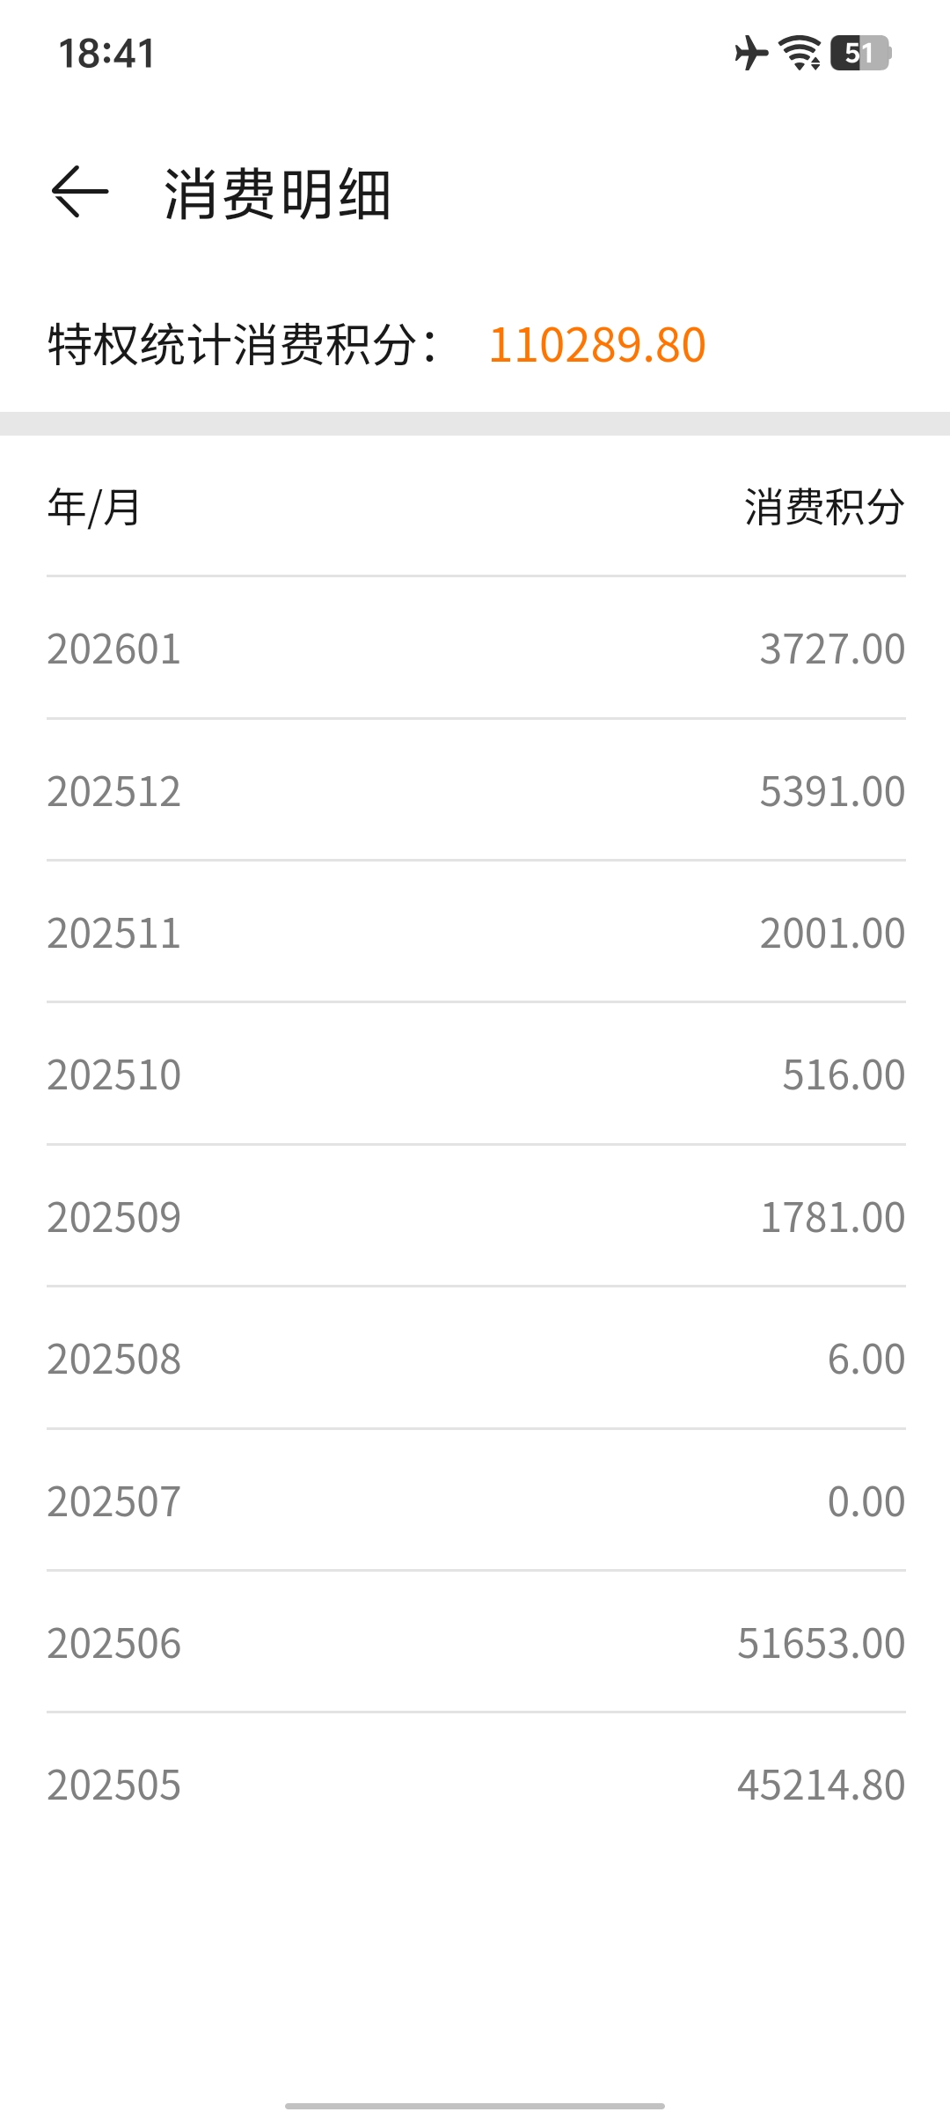Tap the back arrow icon

pos(80,192)
